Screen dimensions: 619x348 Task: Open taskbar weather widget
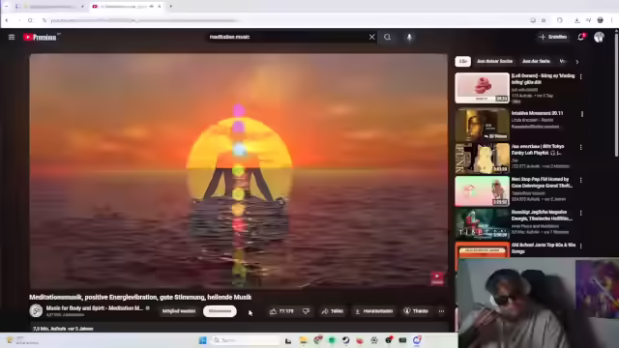[x=23, y=340]
